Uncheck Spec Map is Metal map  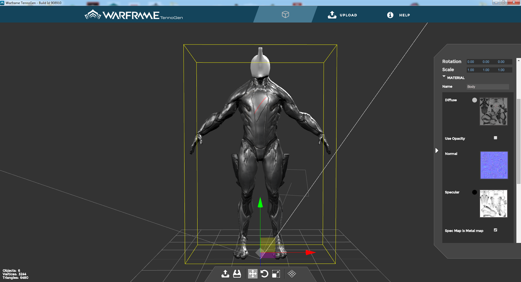(495, 230)
